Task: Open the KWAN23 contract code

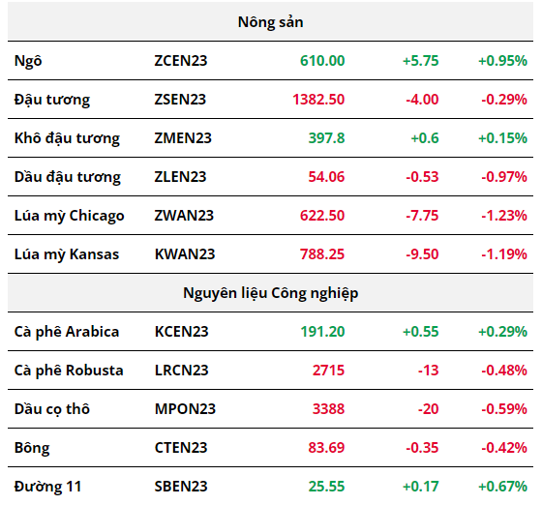Action: click(185, 254)
